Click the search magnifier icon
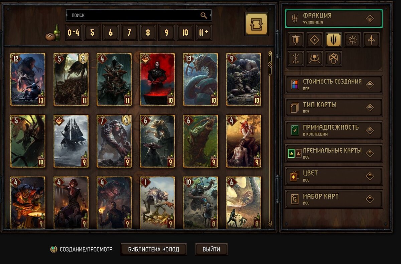Viewport: 401px width, 264px height. click(x=204, y=15)
